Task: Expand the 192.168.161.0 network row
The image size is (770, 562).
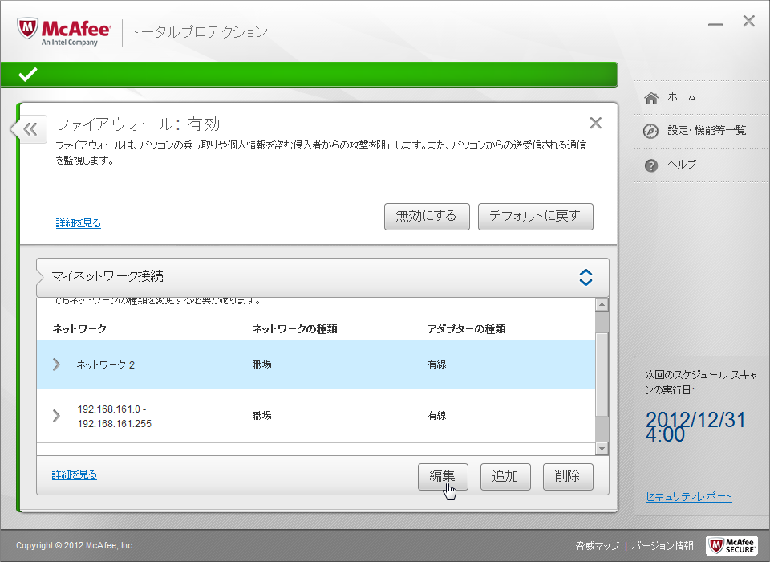Action: click(56, 415)
